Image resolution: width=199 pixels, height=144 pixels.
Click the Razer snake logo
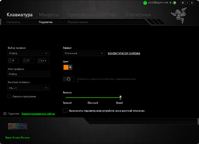[x=179, y=16]
